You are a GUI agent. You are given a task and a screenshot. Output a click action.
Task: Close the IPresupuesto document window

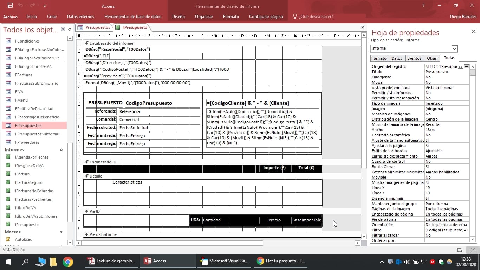coord(363,27)
